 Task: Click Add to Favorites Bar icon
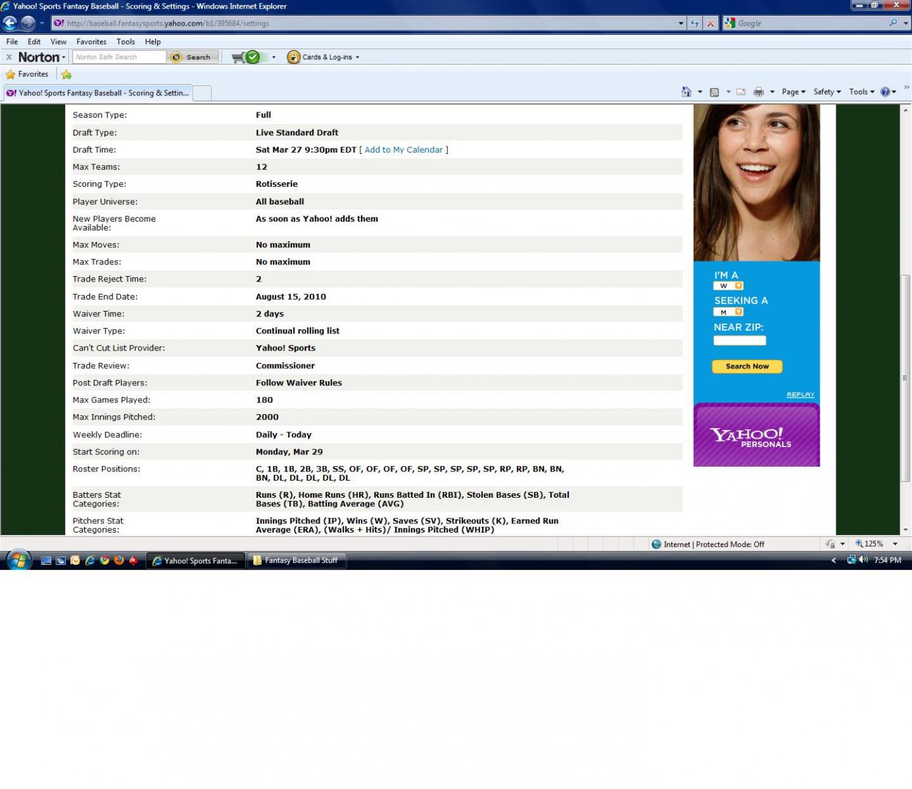[x=66, y=74]
